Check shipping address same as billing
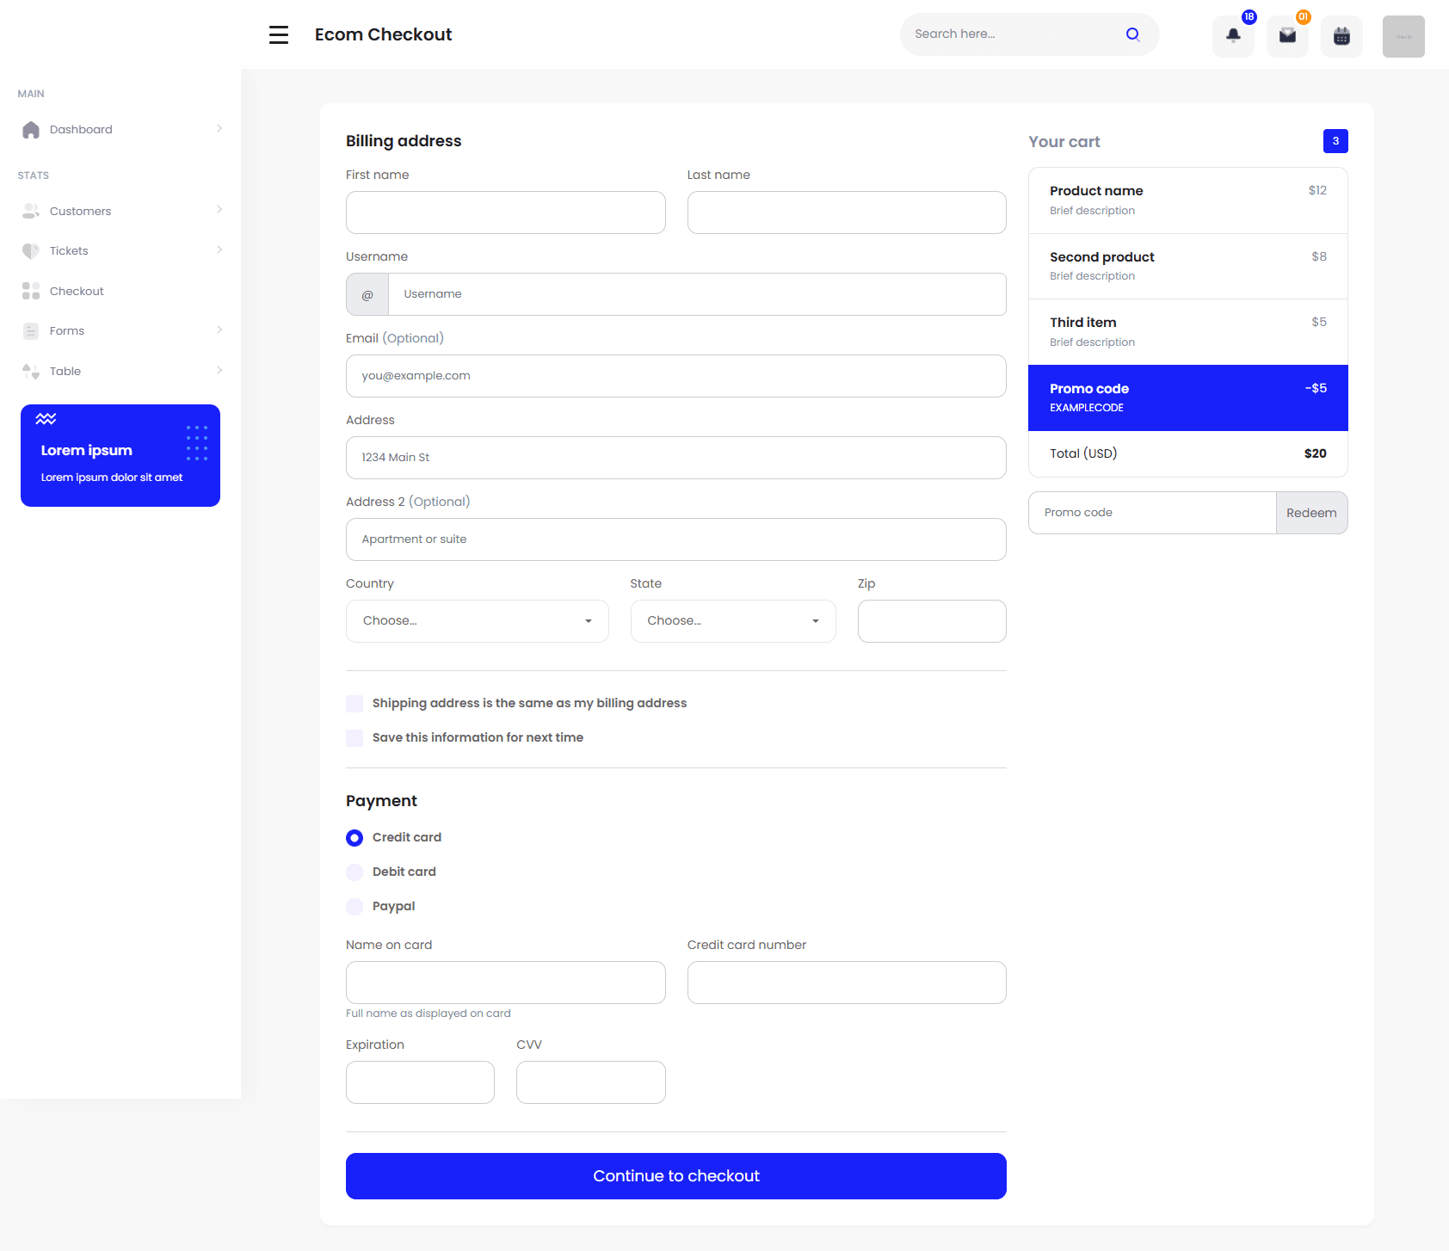Screen dimensions: 1449x1251 (354, 703)
